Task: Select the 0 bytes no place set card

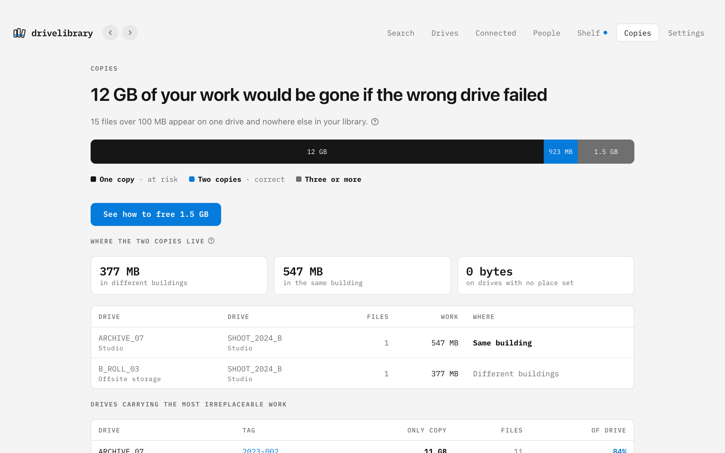Action: click(x=546, y=275)
